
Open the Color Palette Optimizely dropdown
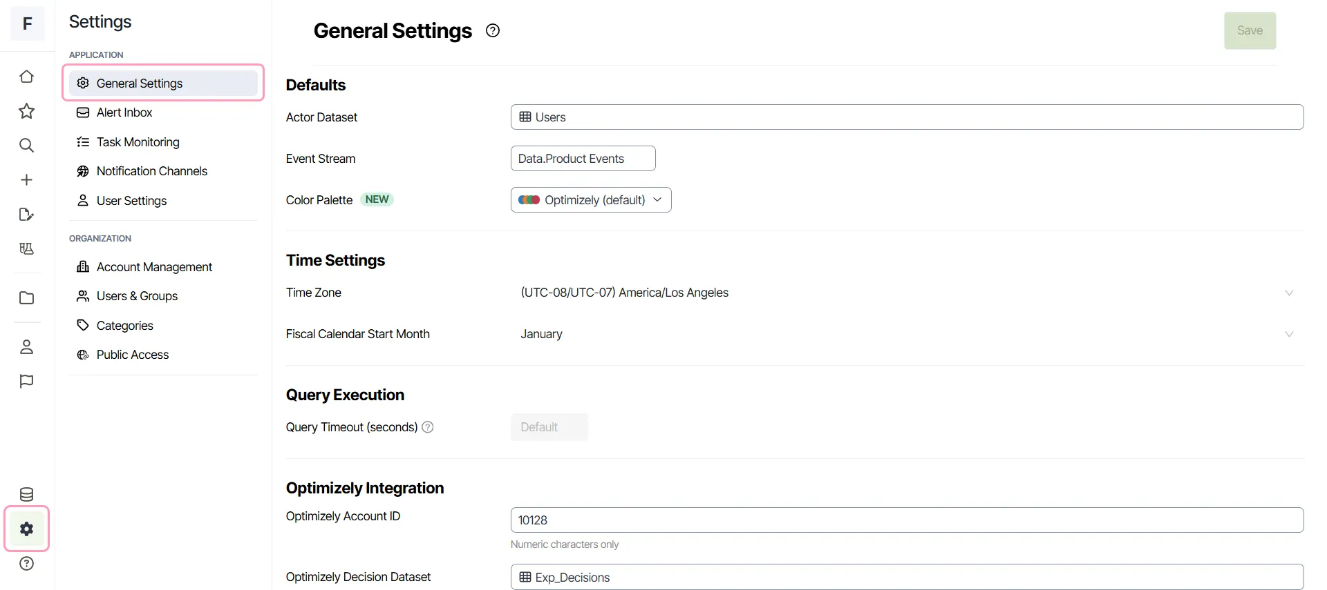tap(591, 200)
